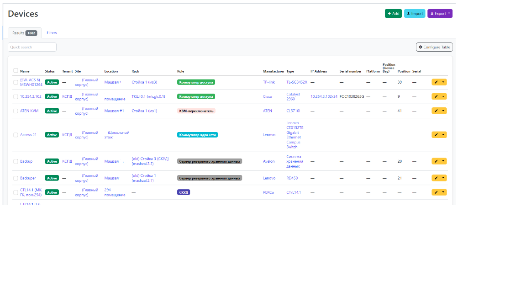
Task: Click the 1882 results count badge
Action: point(31,33)
